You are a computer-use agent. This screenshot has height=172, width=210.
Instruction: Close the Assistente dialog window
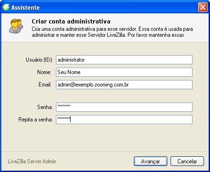pyautogui.click(x=203, y=7)
